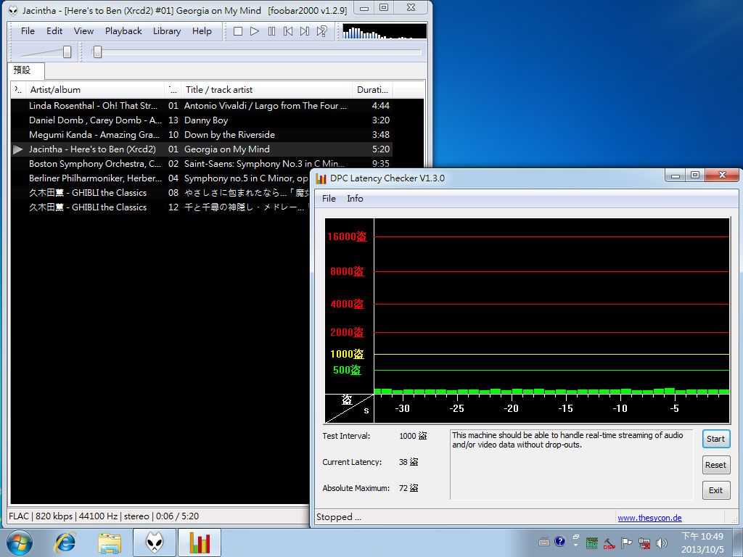Click the Reset button

(715, 465)
